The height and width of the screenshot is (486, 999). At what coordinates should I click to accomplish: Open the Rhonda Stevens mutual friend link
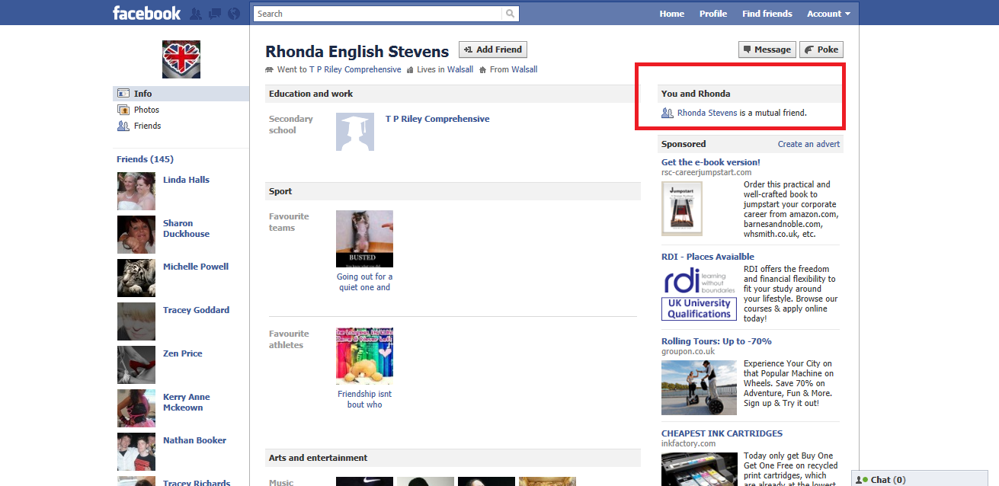707,113
